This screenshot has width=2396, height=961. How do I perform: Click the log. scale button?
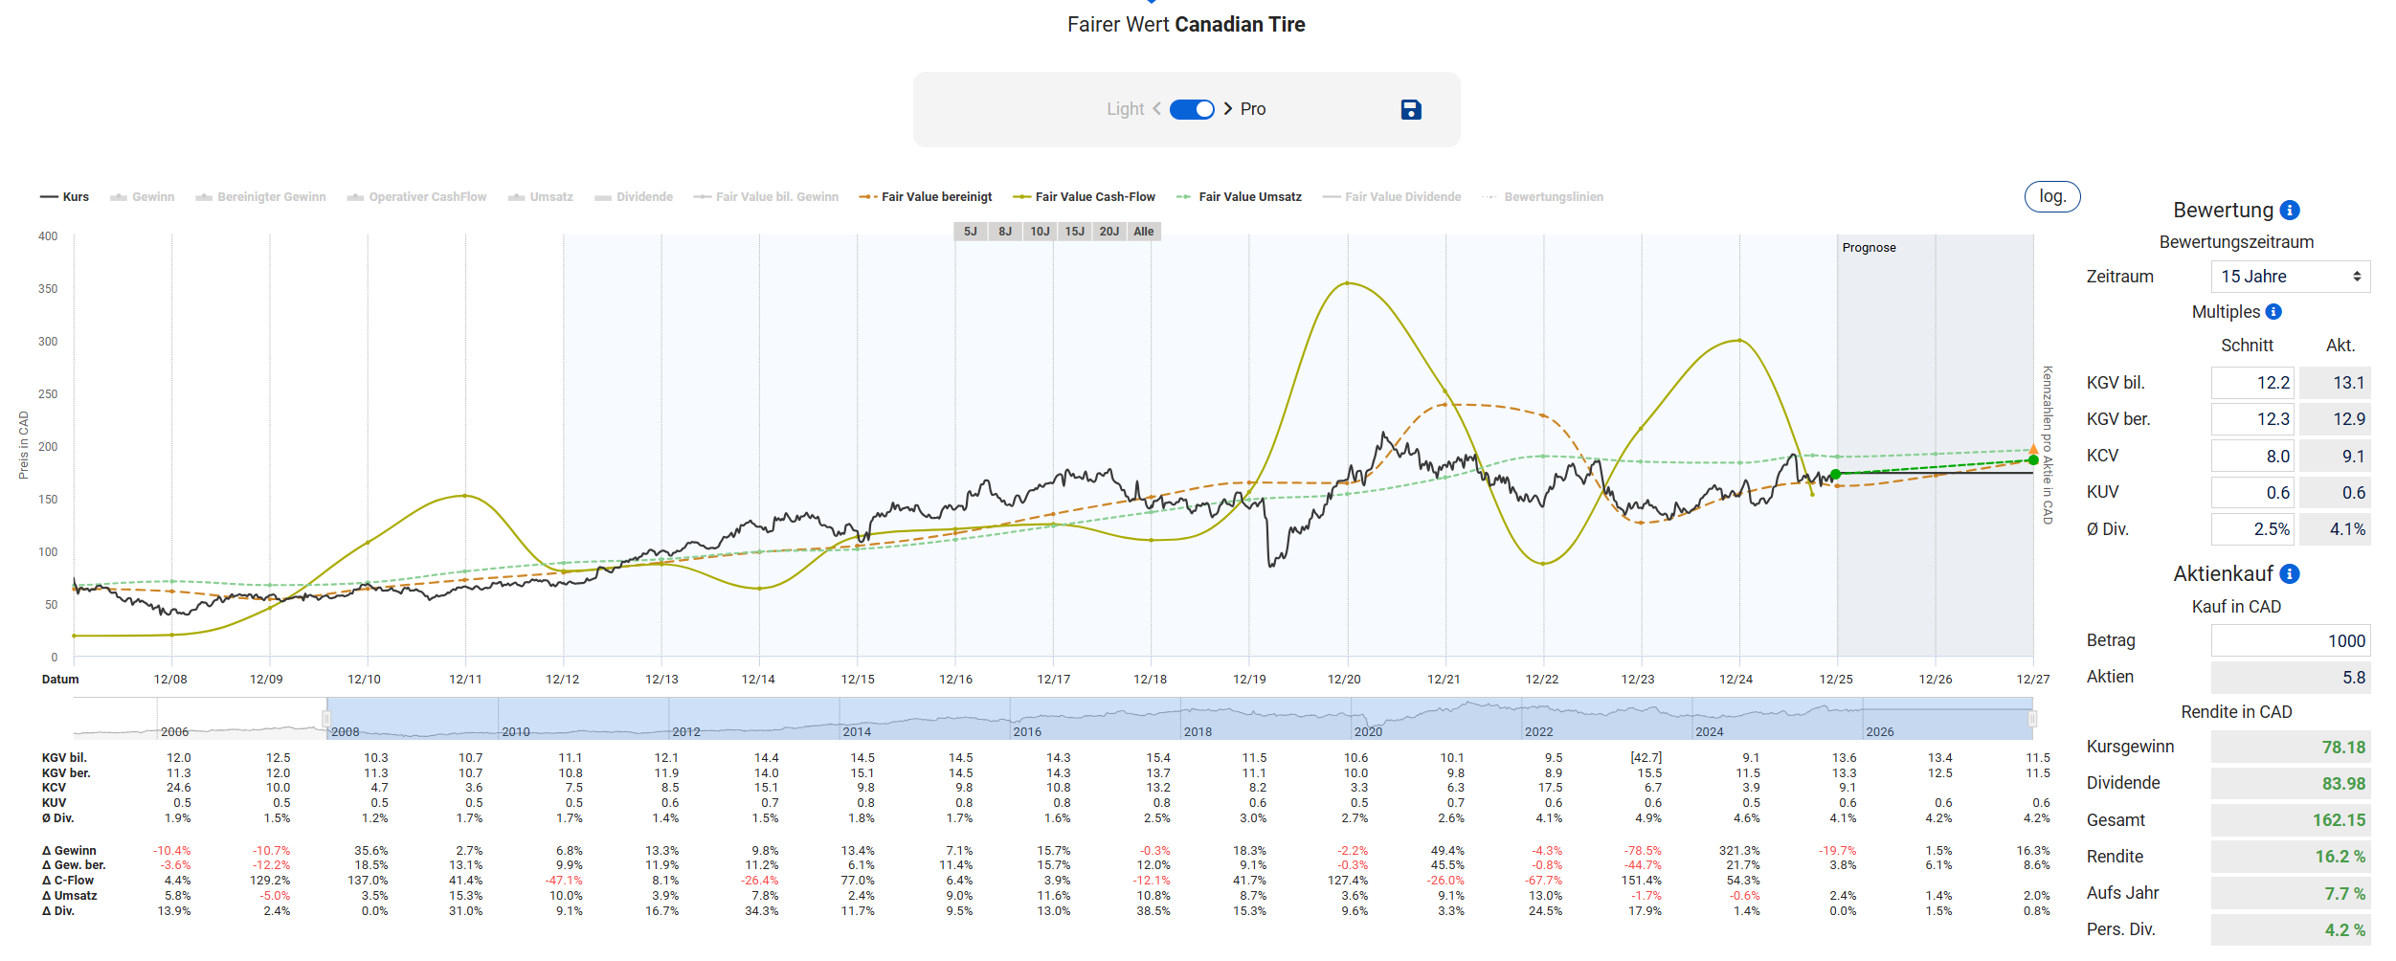2051,196
